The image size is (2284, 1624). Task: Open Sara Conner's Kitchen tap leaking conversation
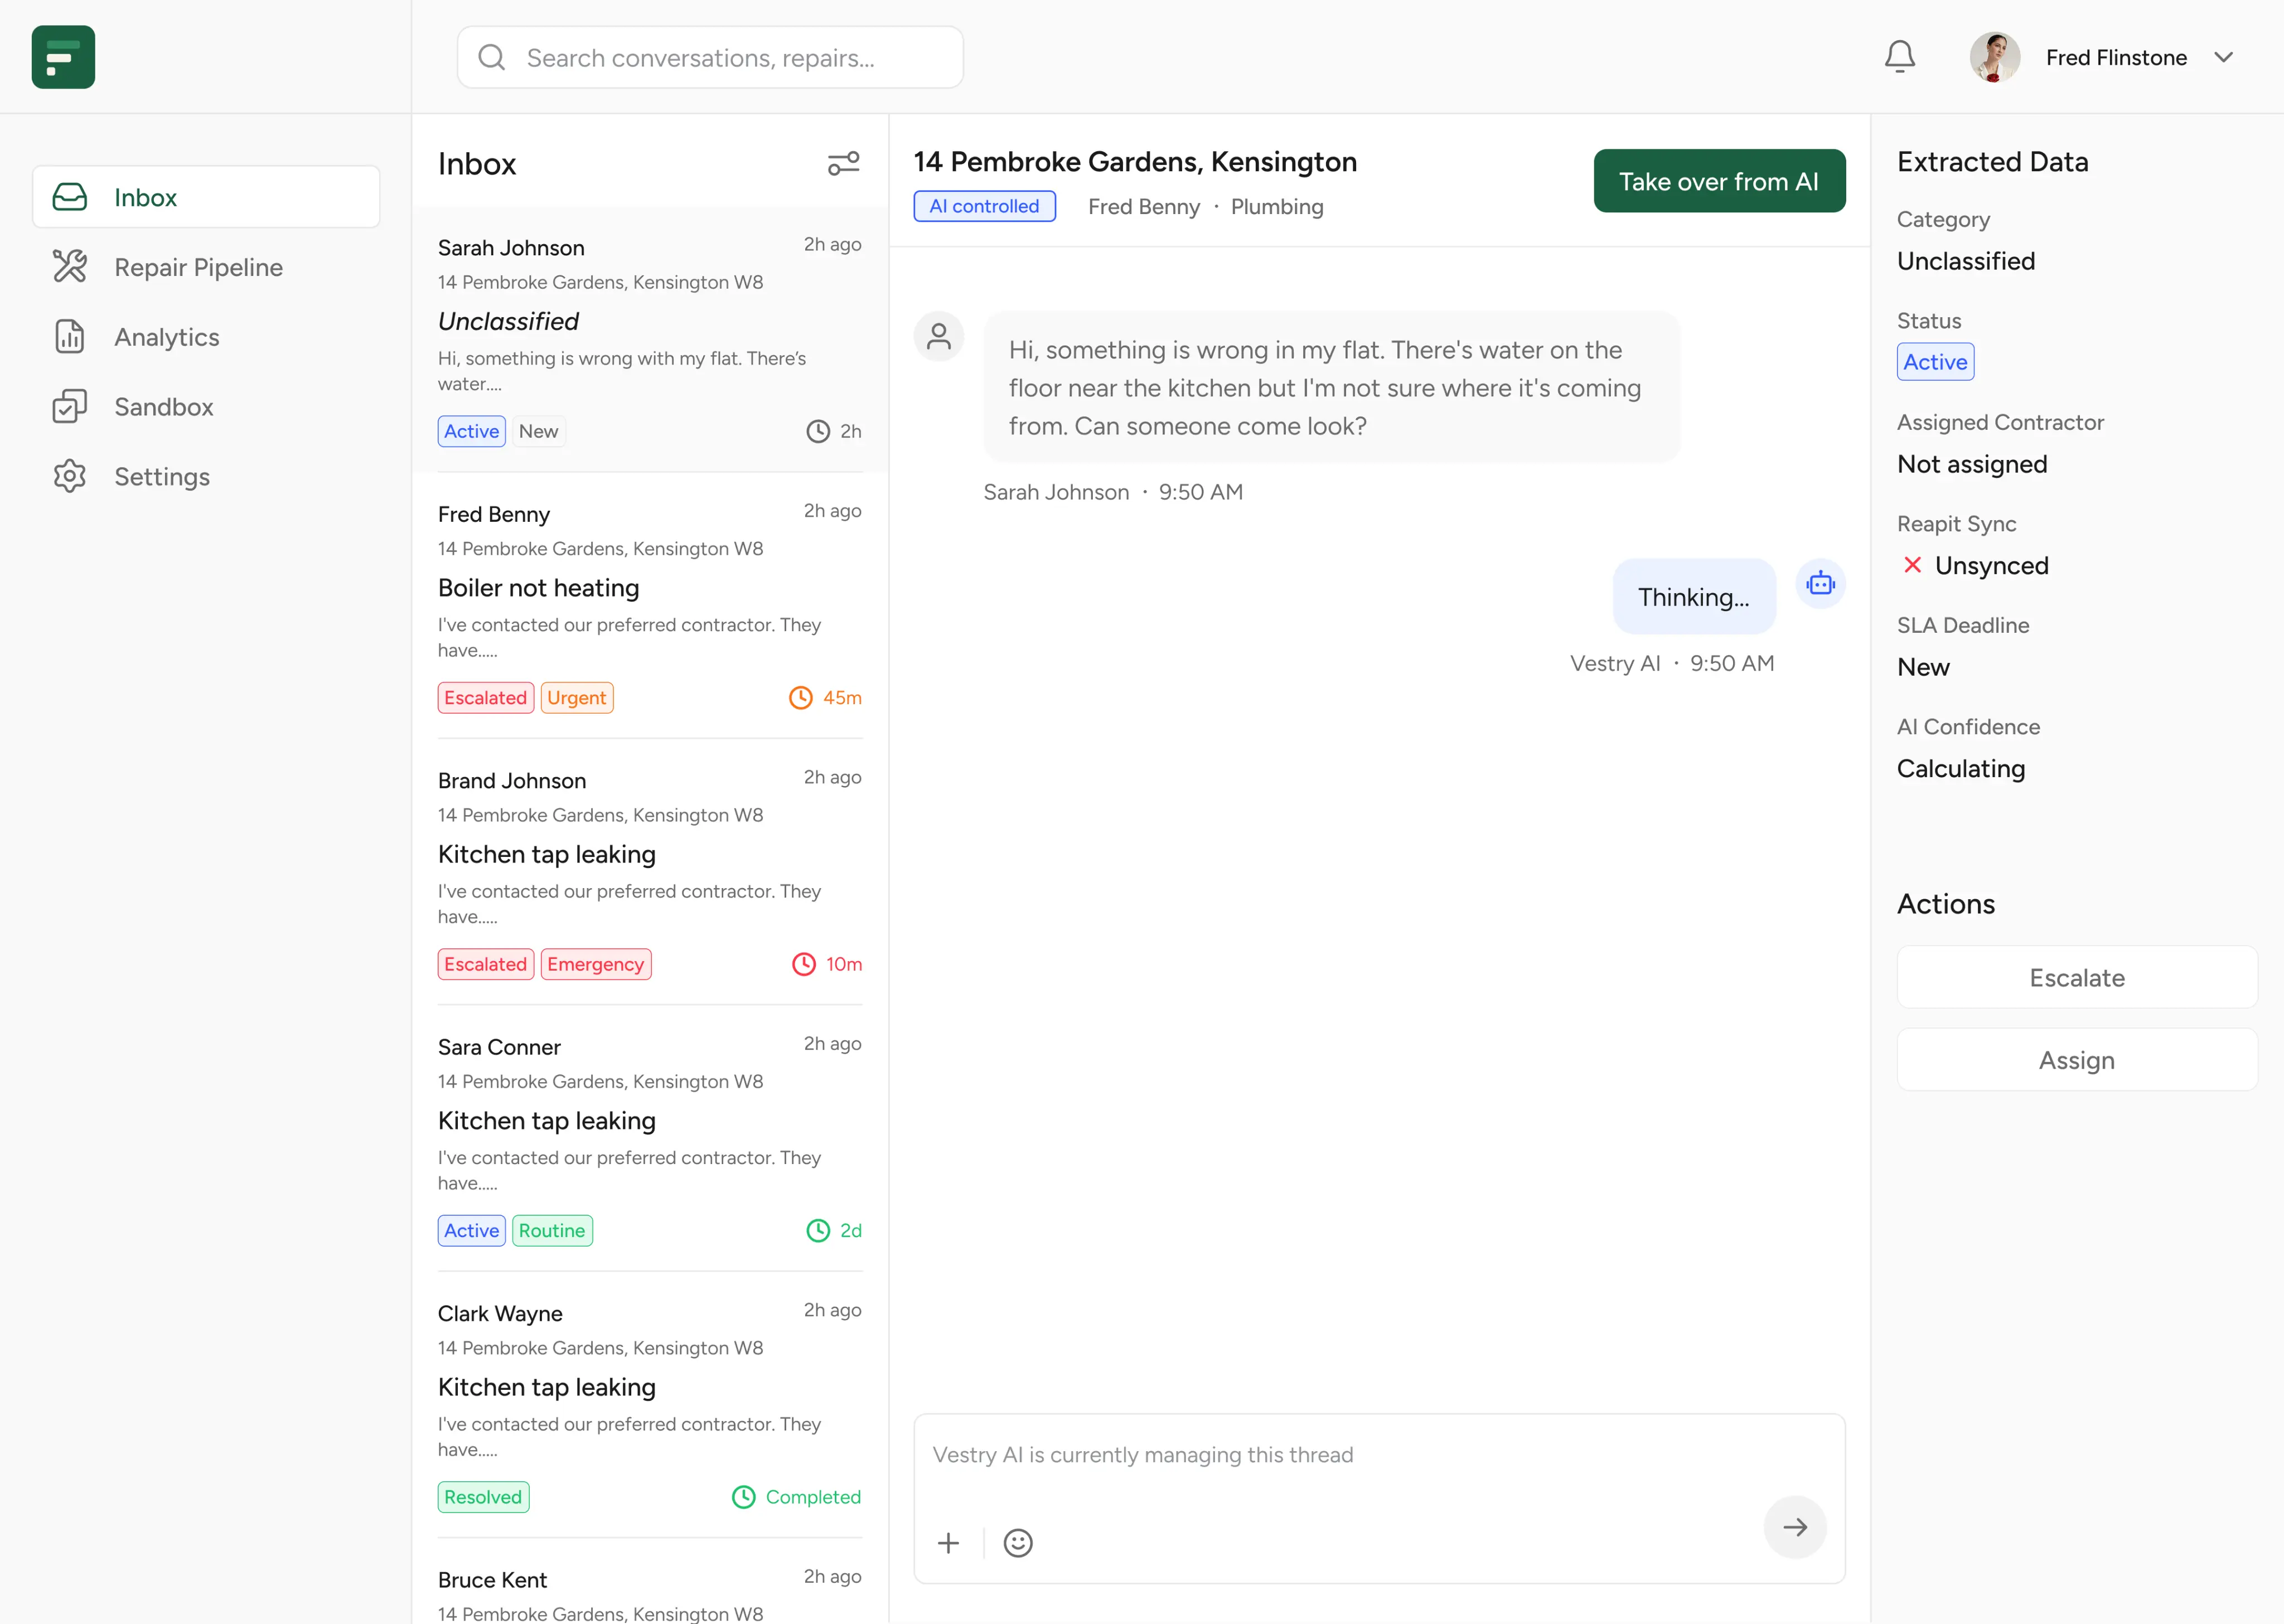649,1138
